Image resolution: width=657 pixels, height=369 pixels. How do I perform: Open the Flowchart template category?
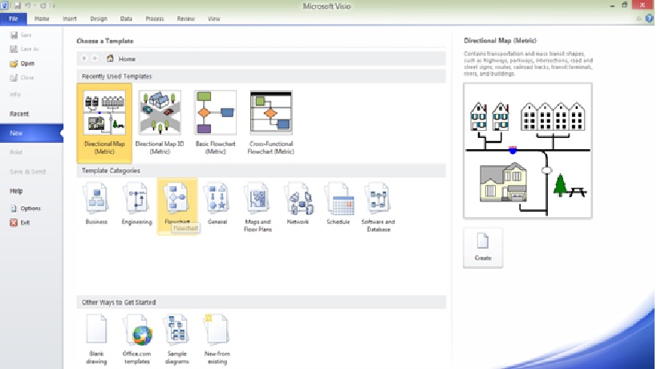click(177, 205)
